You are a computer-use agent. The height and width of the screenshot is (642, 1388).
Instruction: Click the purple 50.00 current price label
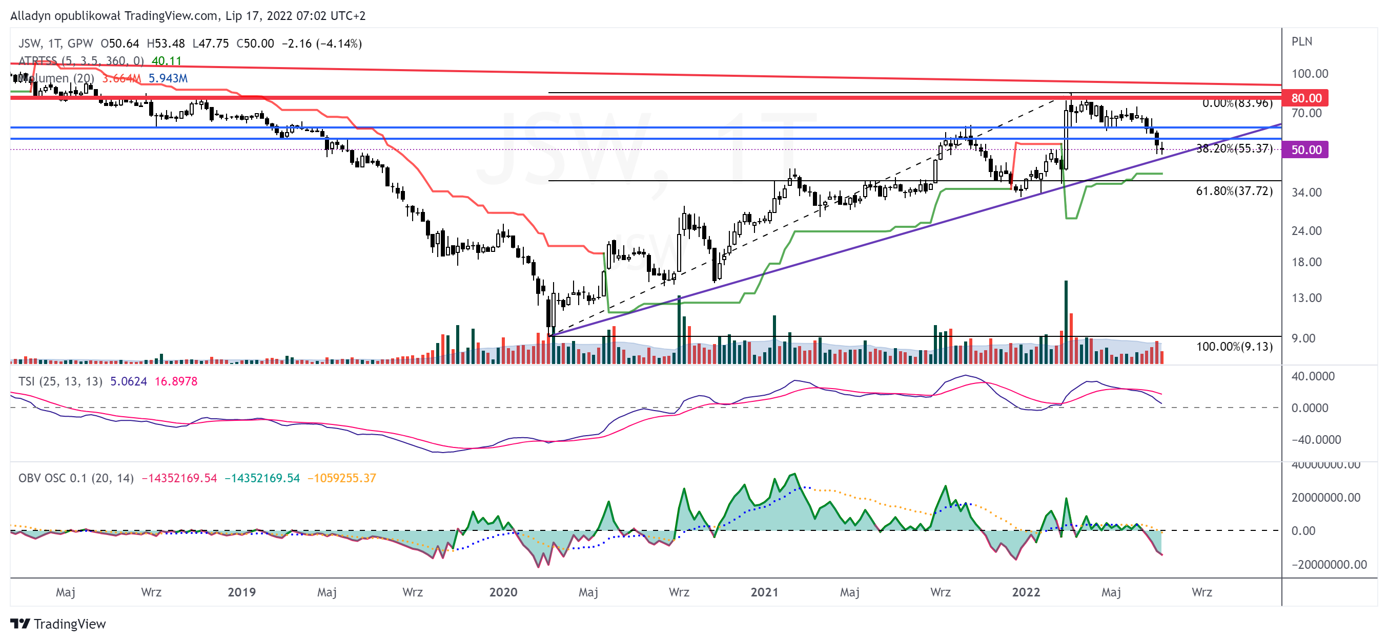1305,149
